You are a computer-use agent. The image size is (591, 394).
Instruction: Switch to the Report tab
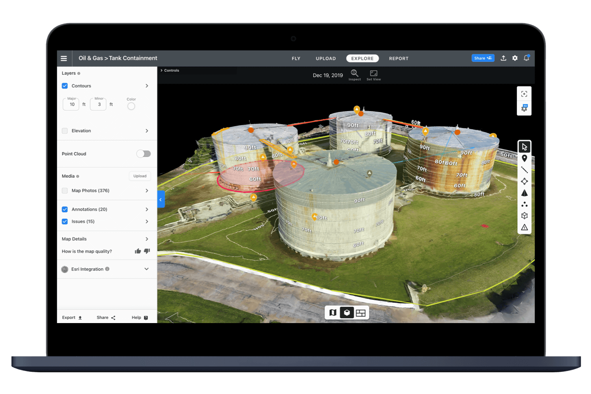point(398,58)
